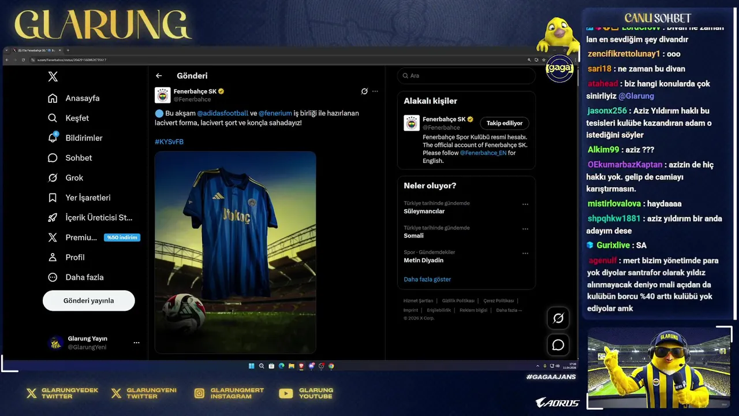Open the Daha fazla circle icon
Screen dimensions: 739x416
click(x=53, y=277)
